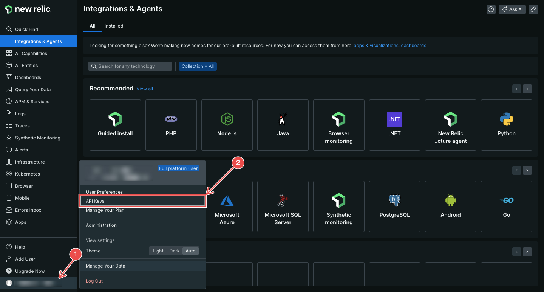Select the Android monitoring icon
544x292 pixels.
pyautogui.click(x=450, y=200)
